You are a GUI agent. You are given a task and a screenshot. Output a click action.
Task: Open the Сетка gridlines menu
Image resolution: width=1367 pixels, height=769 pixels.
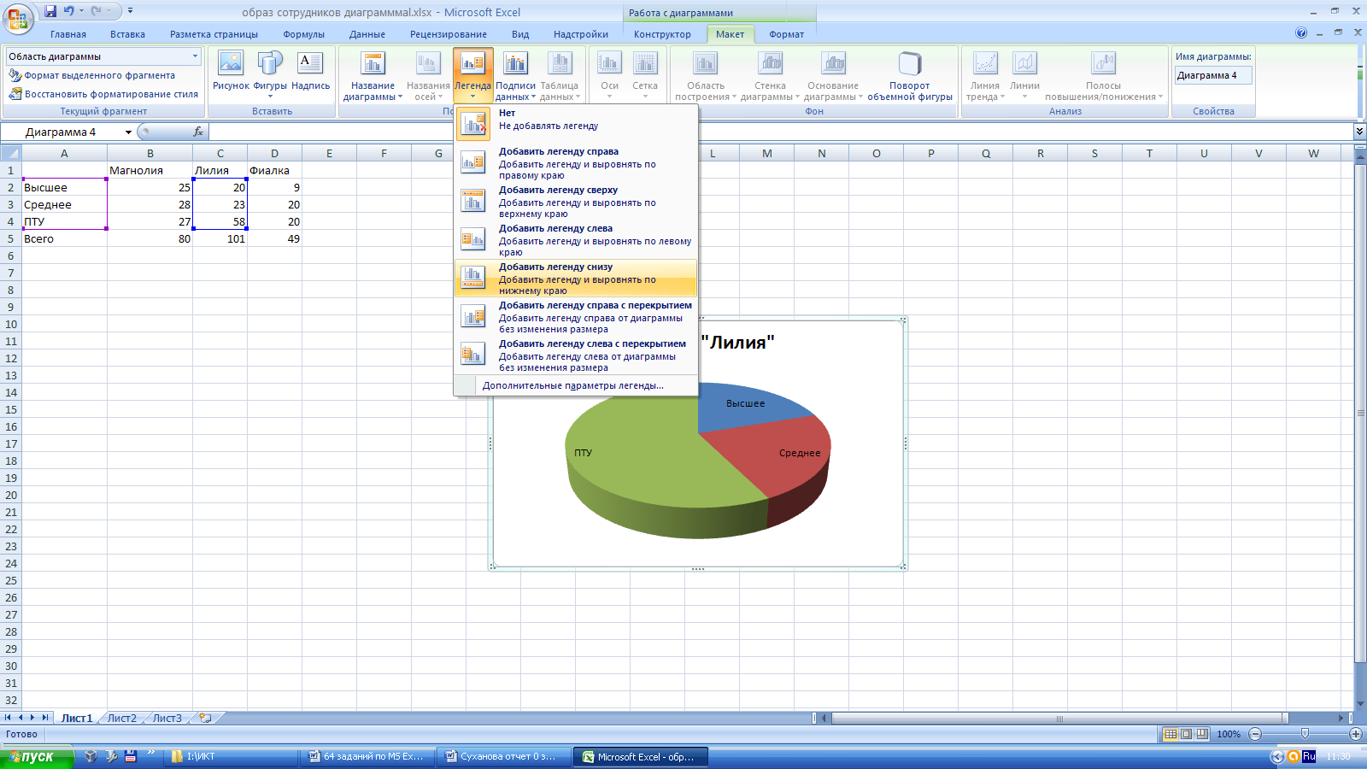645,76
